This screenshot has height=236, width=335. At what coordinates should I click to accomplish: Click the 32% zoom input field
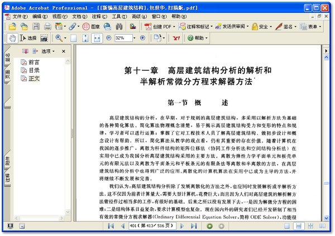123,38
